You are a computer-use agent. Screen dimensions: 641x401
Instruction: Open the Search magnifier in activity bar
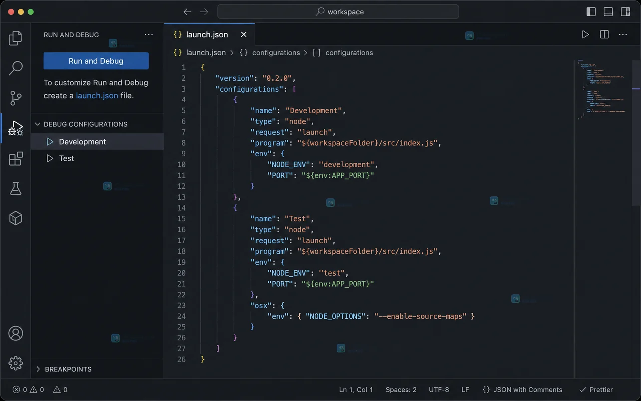(x=16, y=68)
